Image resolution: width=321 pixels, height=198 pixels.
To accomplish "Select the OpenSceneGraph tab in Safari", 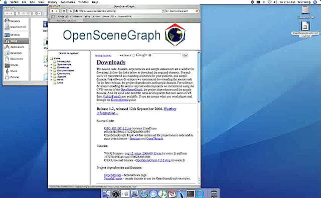I will [67, 20].
